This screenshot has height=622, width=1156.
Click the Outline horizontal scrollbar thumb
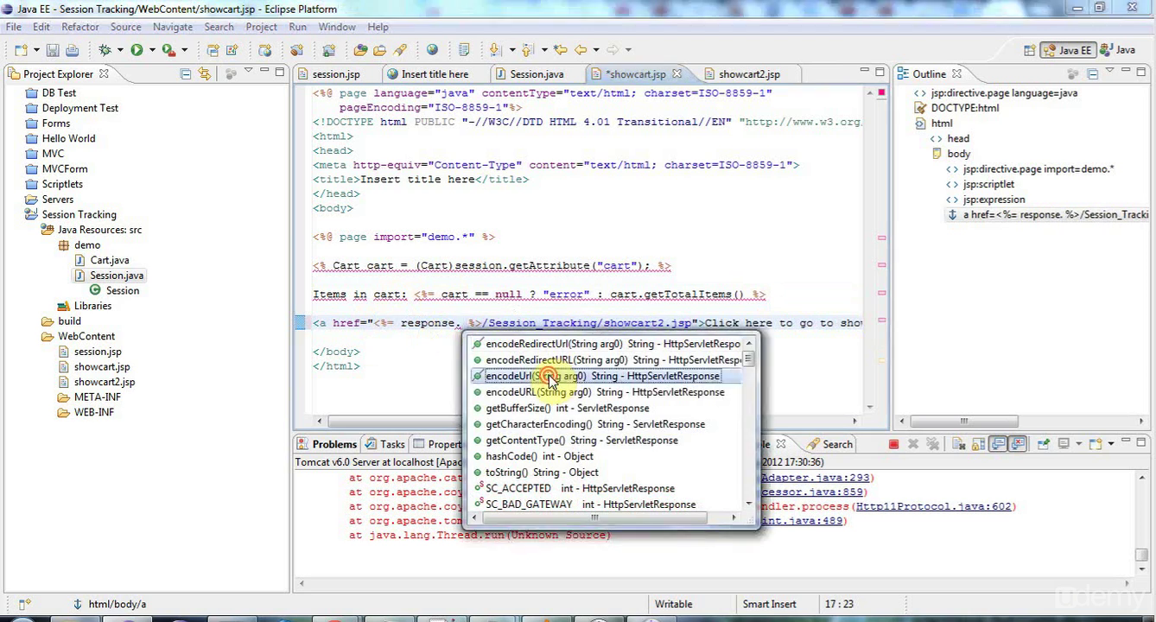pyautogui.click(x=963, y=421)
